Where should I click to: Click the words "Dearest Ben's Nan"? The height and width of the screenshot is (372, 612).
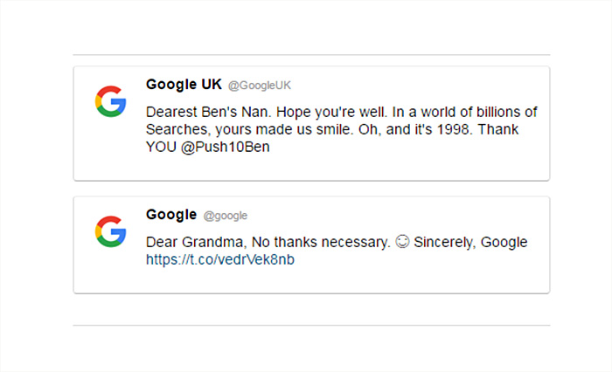click(207, 112)
